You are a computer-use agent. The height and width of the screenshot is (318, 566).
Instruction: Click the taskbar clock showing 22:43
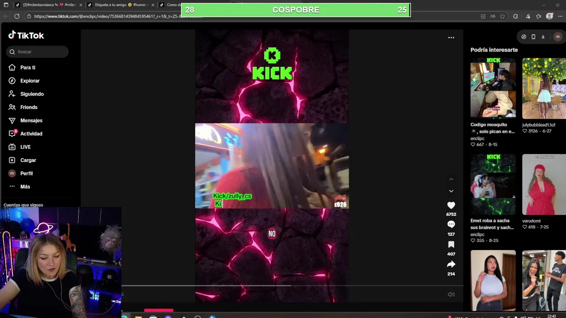pos(551,316)
